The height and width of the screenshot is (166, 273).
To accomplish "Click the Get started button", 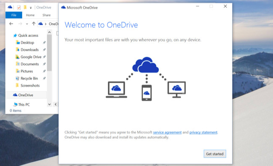I will [x=215, y=154].
